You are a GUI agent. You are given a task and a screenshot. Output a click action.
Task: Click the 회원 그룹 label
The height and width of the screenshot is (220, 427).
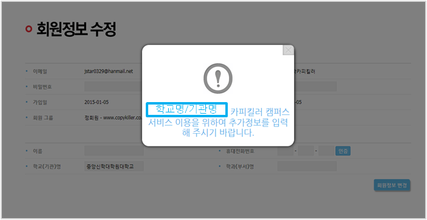point(43,118)
